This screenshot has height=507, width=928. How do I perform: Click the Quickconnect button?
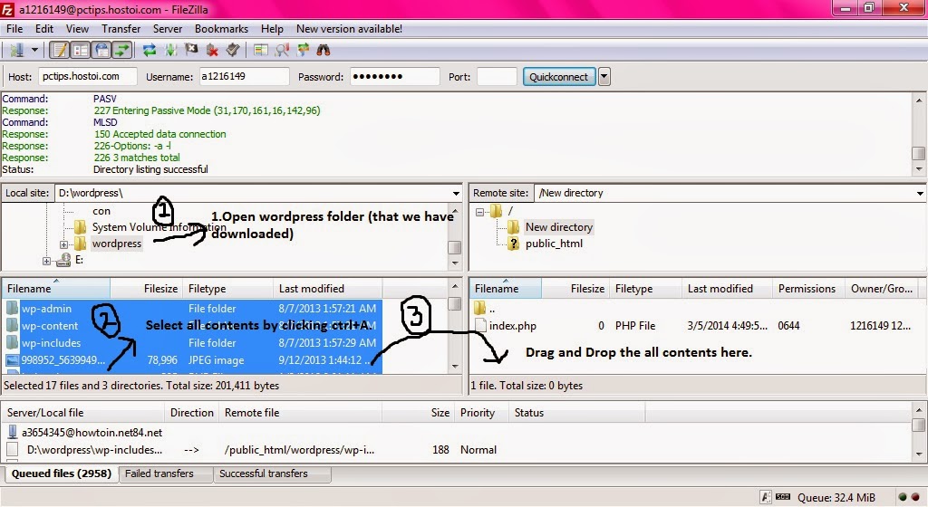click(x=558, y=77)
